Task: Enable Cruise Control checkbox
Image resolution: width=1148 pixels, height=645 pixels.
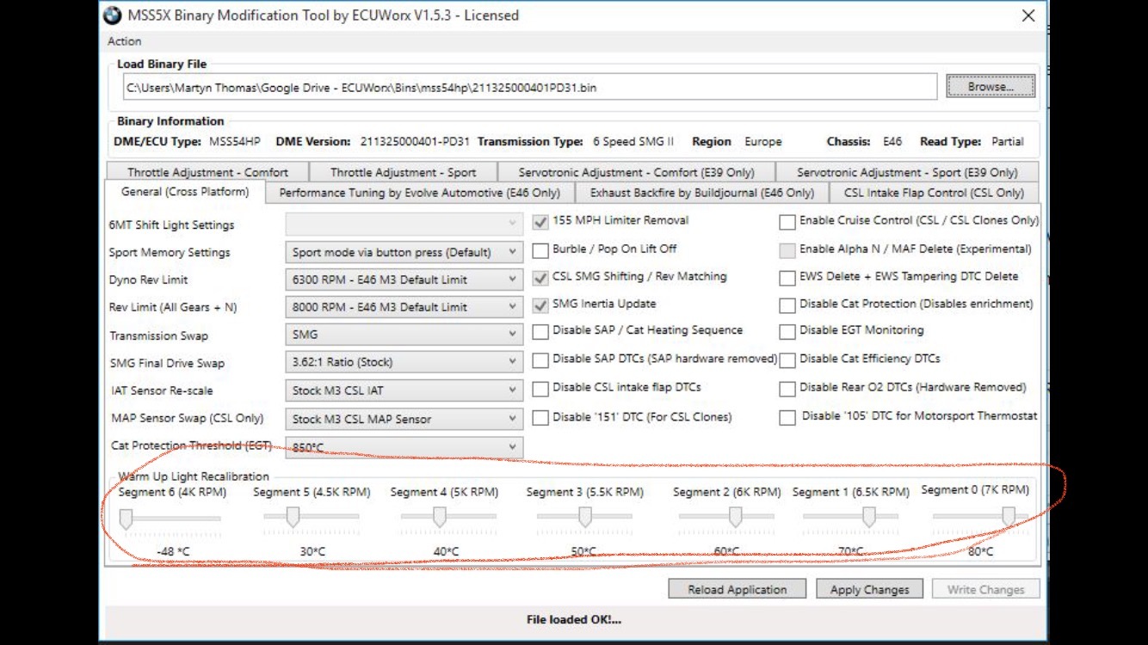Action: point(787,222)
